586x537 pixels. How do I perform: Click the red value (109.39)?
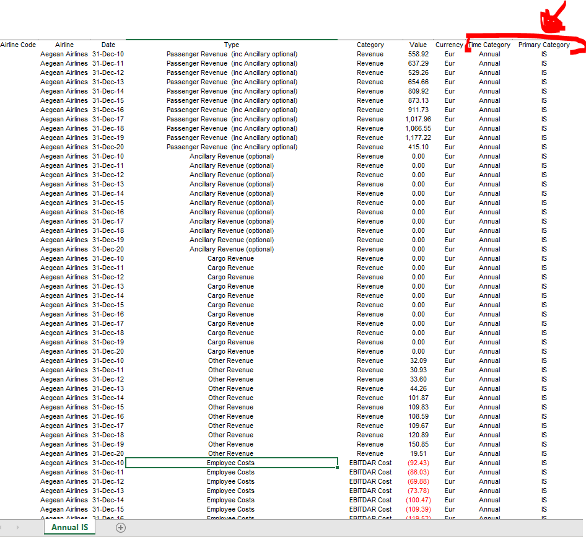tap(418, 510)
